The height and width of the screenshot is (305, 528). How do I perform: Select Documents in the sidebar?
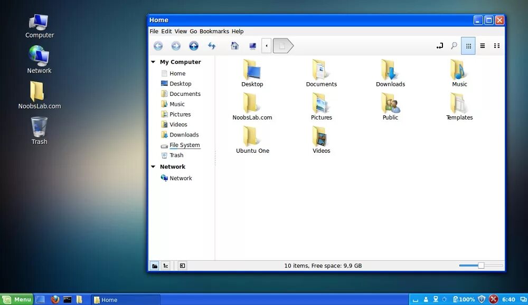click(x=181, y=94)
